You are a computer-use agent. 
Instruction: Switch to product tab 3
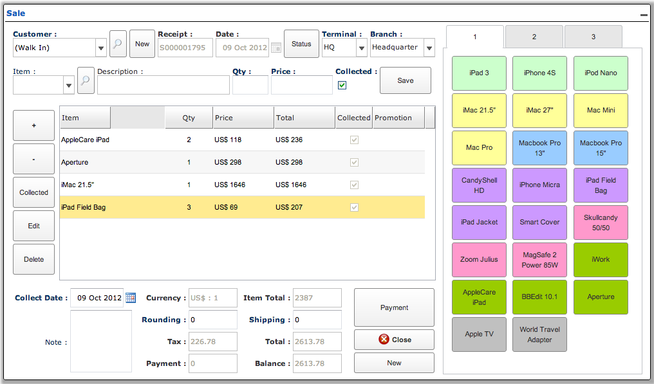[593, 37]
